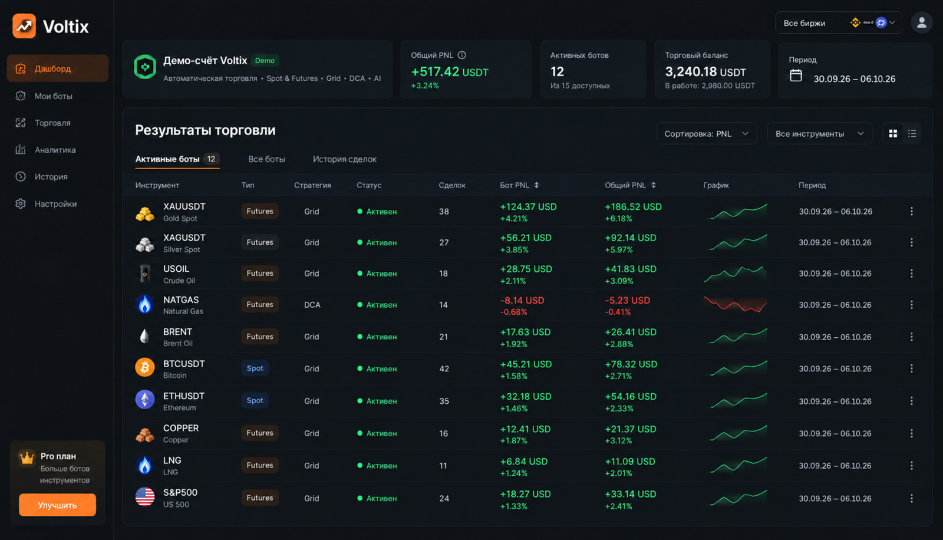Open calendar icon in Период card

click(796, 75)
